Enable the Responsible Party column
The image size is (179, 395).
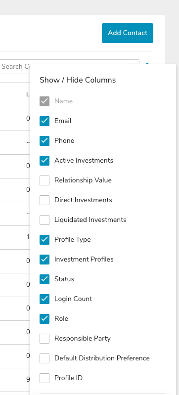(x=45, y=339)
